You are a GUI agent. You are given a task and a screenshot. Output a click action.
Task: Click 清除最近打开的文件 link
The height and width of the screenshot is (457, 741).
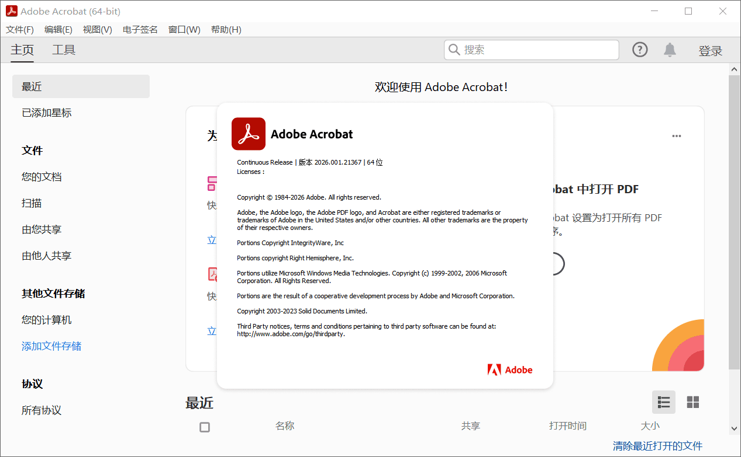pos(657,446)
